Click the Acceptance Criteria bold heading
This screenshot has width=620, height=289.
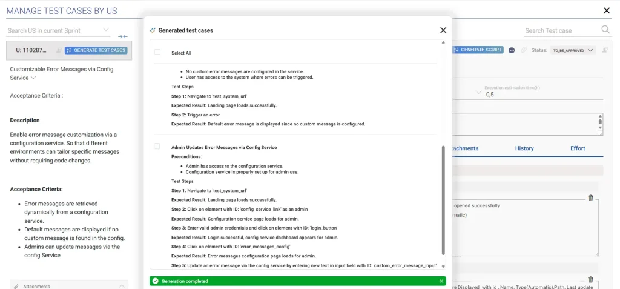click(36, 189)
